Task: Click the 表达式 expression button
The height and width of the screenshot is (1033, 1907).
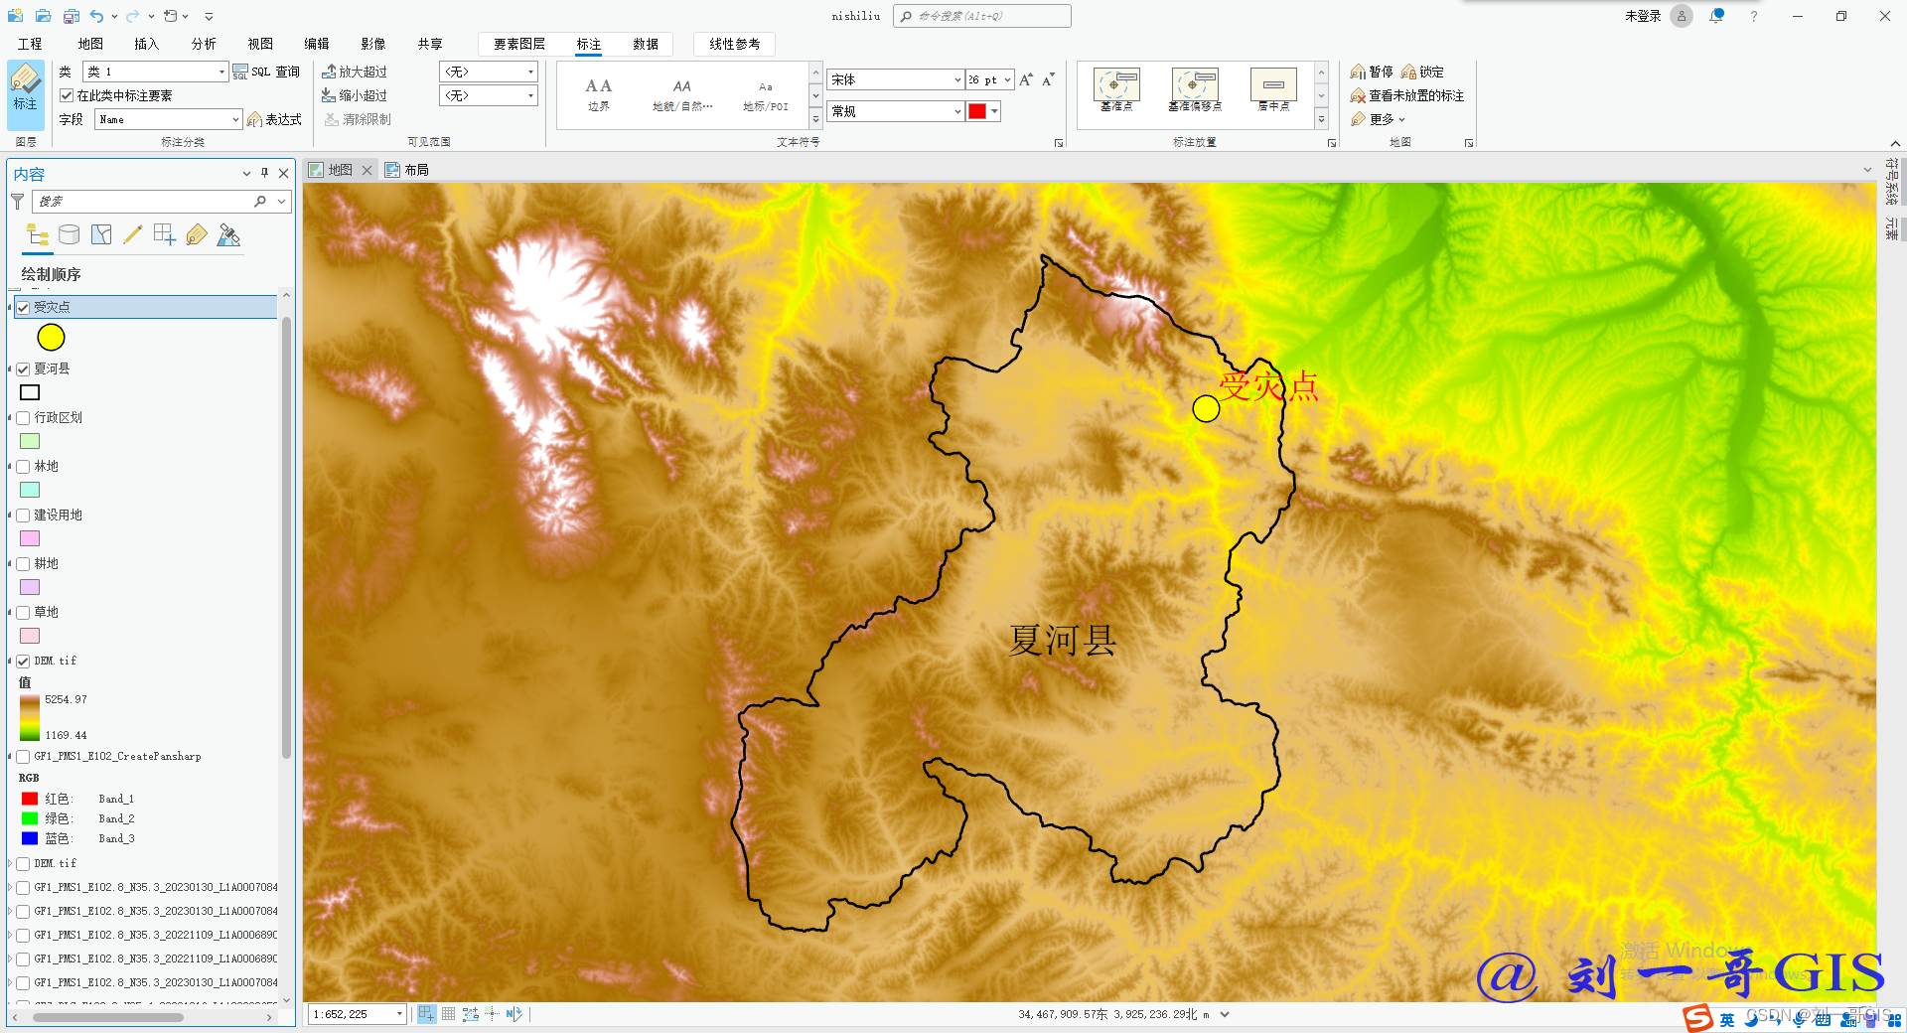Action: (x=274, y=119)
